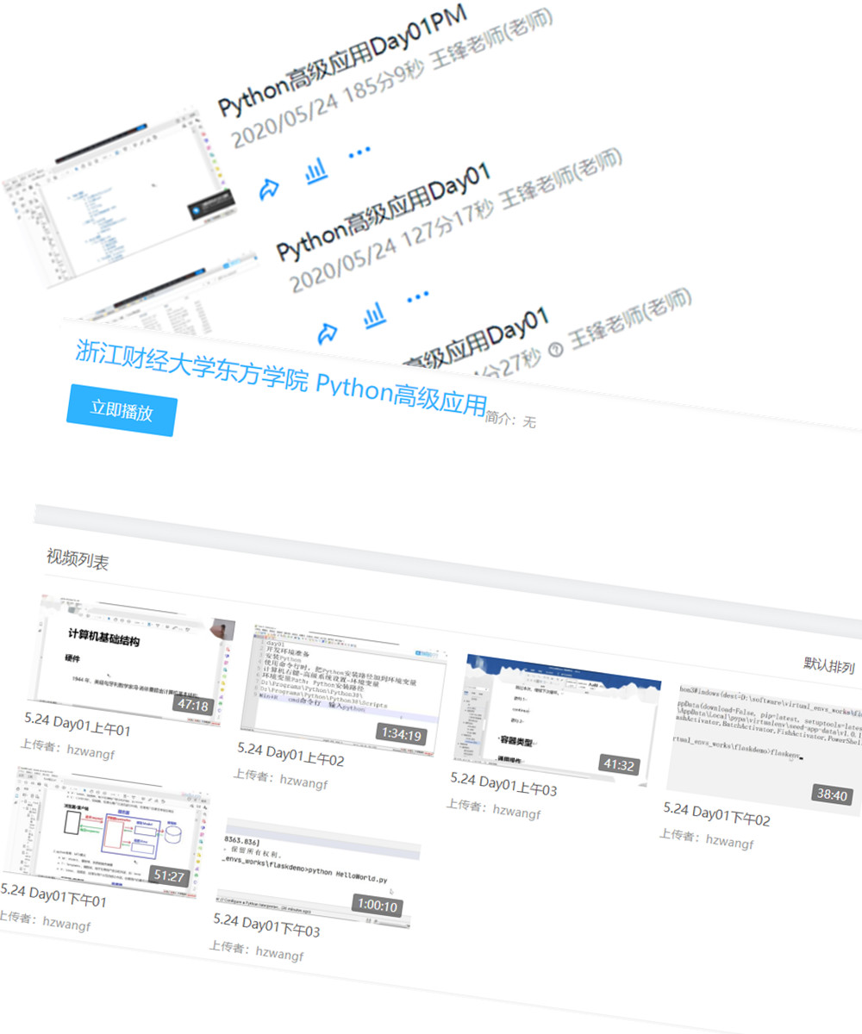Click the 5.24 Day01下午03 title
Viewport: 862px width, 1034px height.
pos(266,925)
